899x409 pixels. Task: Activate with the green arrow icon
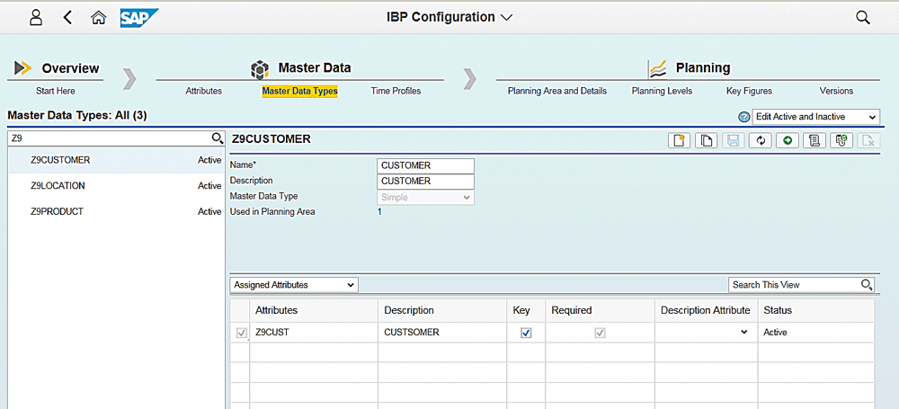point(788,140)
